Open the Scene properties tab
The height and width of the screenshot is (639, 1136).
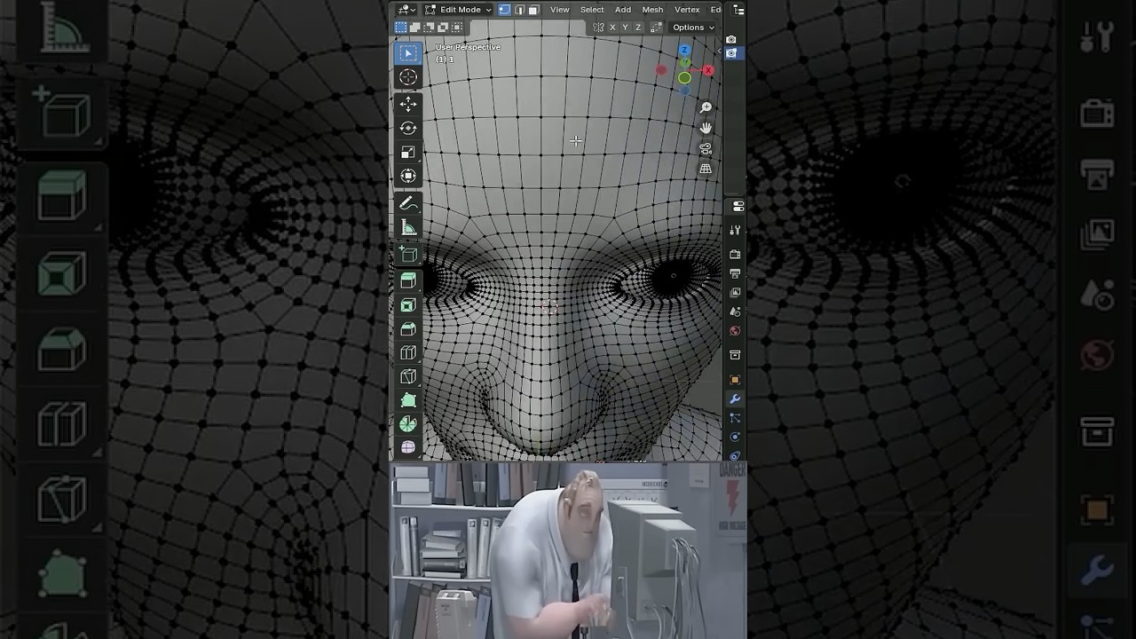pyautogui.click(x=735, y=312)
